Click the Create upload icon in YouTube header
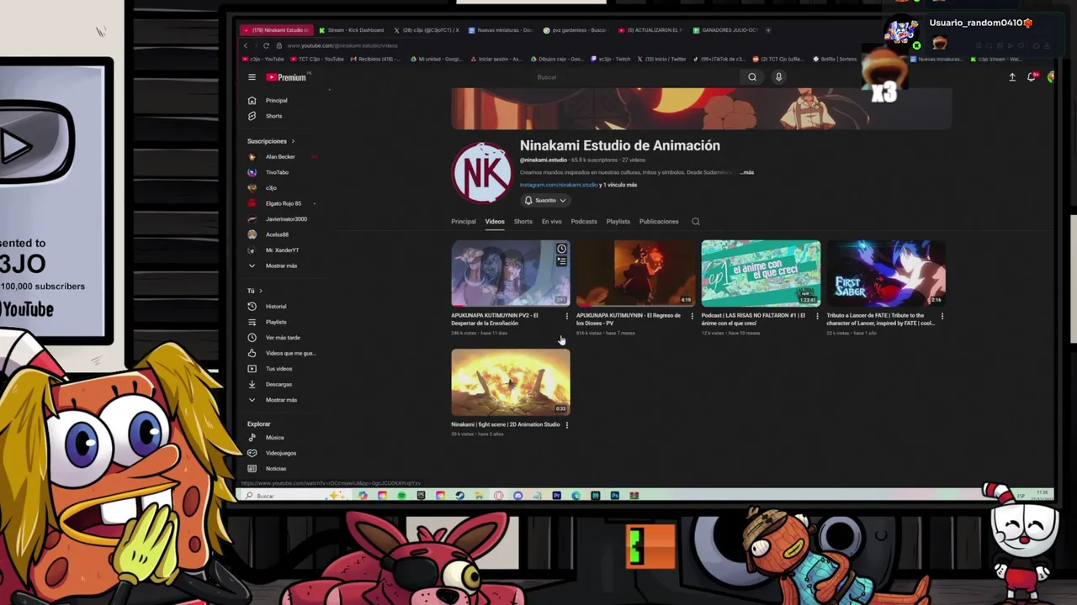This screenshot has width=1077, height=605. pyautogui.click(x=1012, y=77)
